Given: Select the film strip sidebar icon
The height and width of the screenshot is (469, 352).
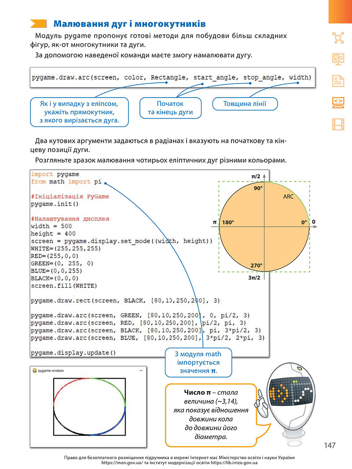Looking at the screenshot, I should (x=338, y=124).
